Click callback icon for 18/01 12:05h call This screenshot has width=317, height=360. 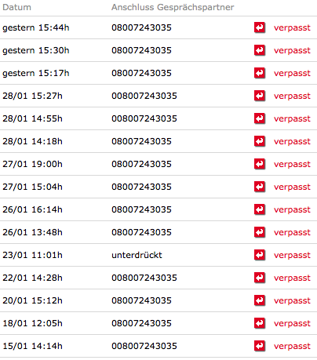pyautogui.click(x=260, y=323)
